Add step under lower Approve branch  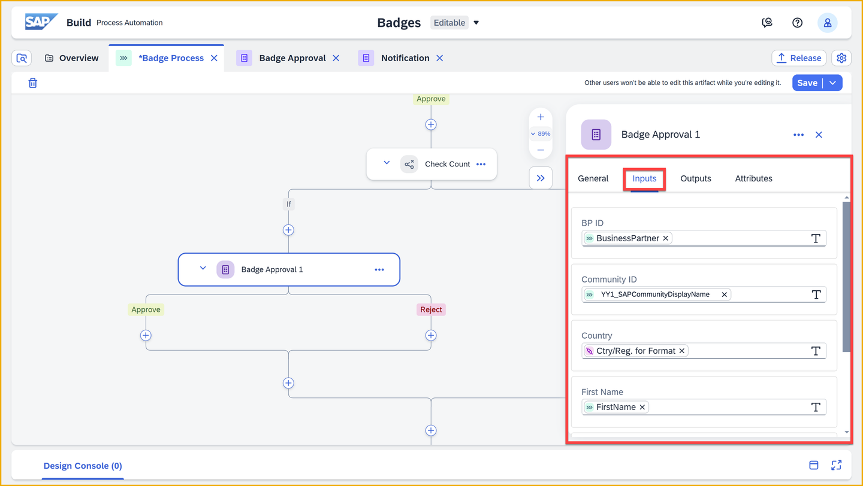pyautogui.click(x=146, y=335)
